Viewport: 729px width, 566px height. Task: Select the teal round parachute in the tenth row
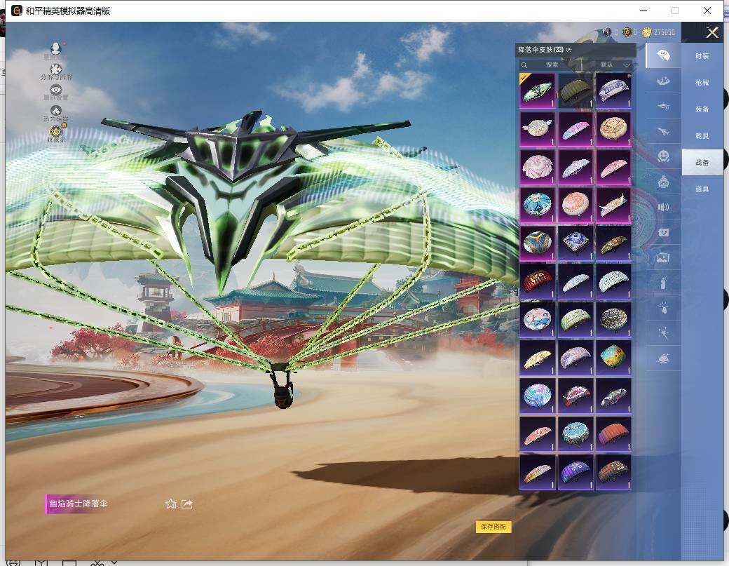pos(575,433)
